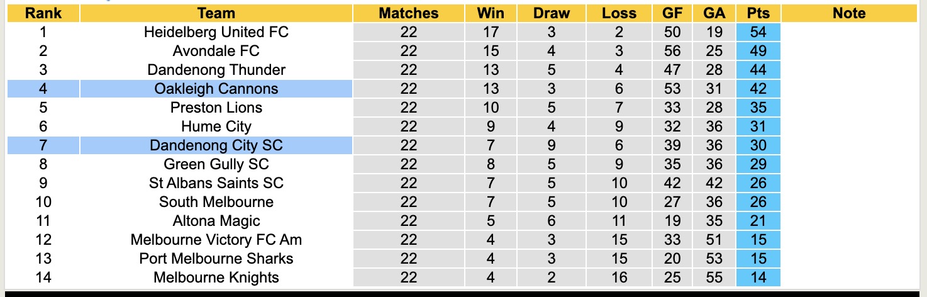The width and height of the screenshot is (927, 297).
Task: Click the Hume City team name
Action: coord(216,126)
